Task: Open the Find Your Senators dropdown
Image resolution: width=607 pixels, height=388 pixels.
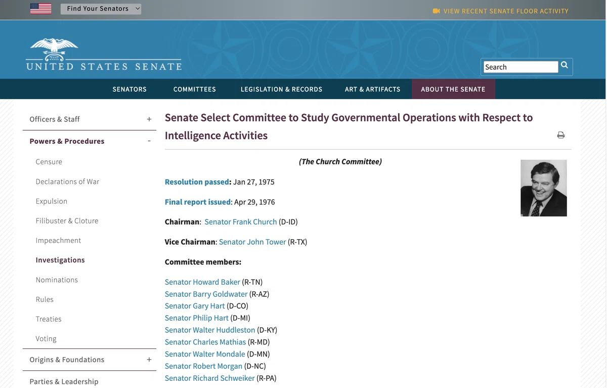Action: point(101,9)
